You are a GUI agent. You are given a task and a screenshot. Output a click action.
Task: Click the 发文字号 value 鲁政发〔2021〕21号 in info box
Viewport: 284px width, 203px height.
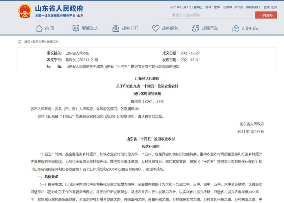pos(82,60)
